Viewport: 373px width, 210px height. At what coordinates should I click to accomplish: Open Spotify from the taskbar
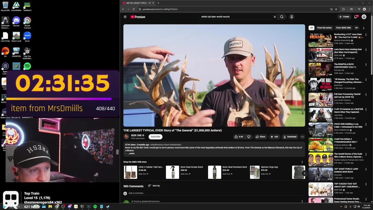pos(95,207)
